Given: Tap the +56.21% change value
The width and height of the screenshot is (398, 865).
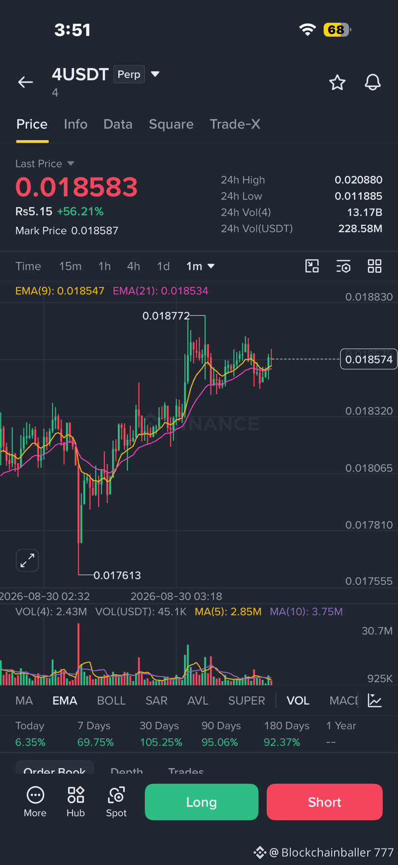Looking at the screenshot, I should 80,211.
